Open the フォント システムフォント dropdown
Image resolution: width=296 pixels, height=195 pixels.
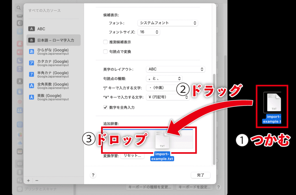[x=167, y=23]
